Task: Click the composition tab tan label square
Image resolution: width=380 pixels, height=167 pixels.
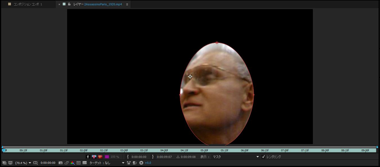Action: point(10,4)
